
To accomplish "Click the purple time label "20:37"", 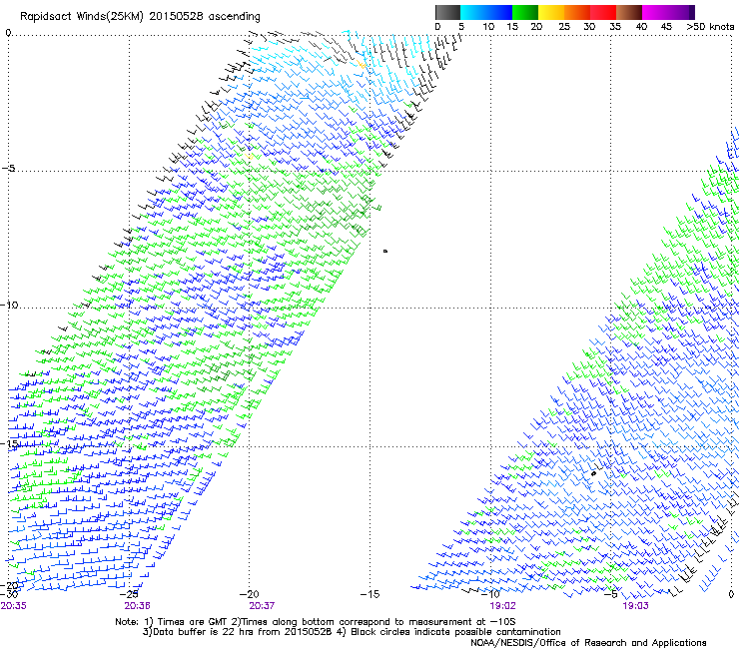I will click(262, 606).
